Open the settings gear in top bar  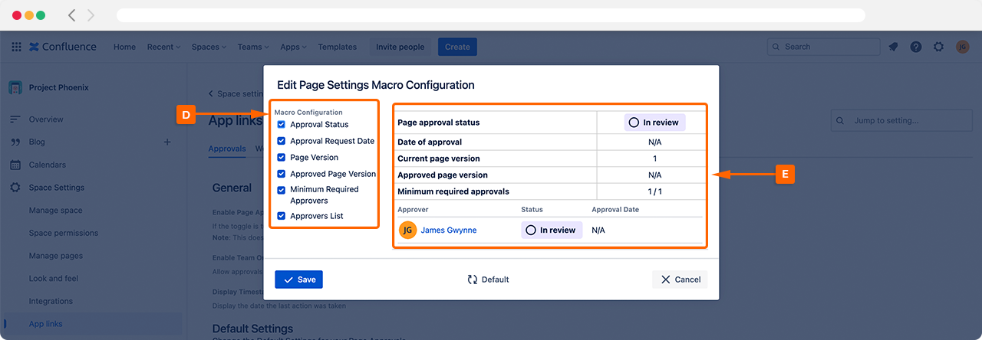(938, 47)
